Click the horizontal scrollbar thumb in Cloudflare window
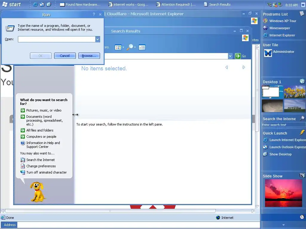 click(110, 211)
